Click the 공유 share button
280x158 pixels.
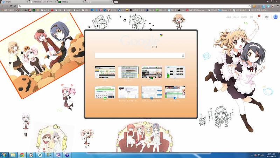pyautogui.click(x=267, y=17)
